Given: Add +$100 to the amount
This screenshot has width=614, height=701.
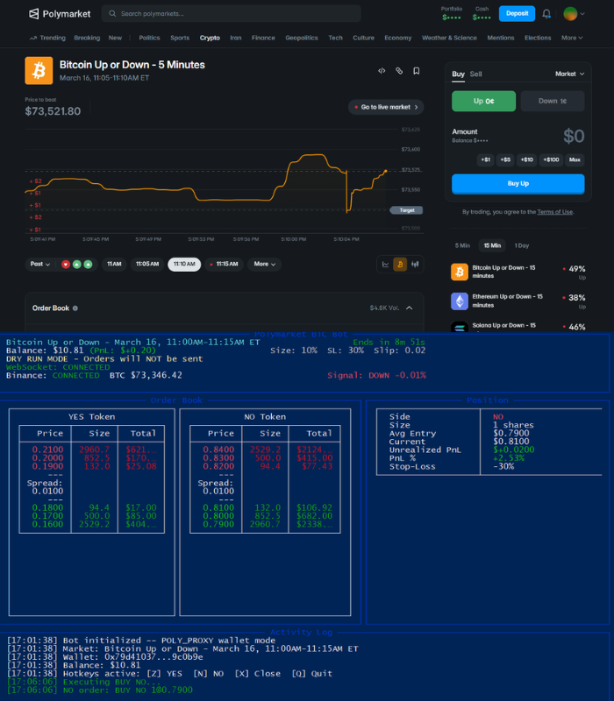Looking at the screenshot, I should pyautogui.click(x=551, y=159).
